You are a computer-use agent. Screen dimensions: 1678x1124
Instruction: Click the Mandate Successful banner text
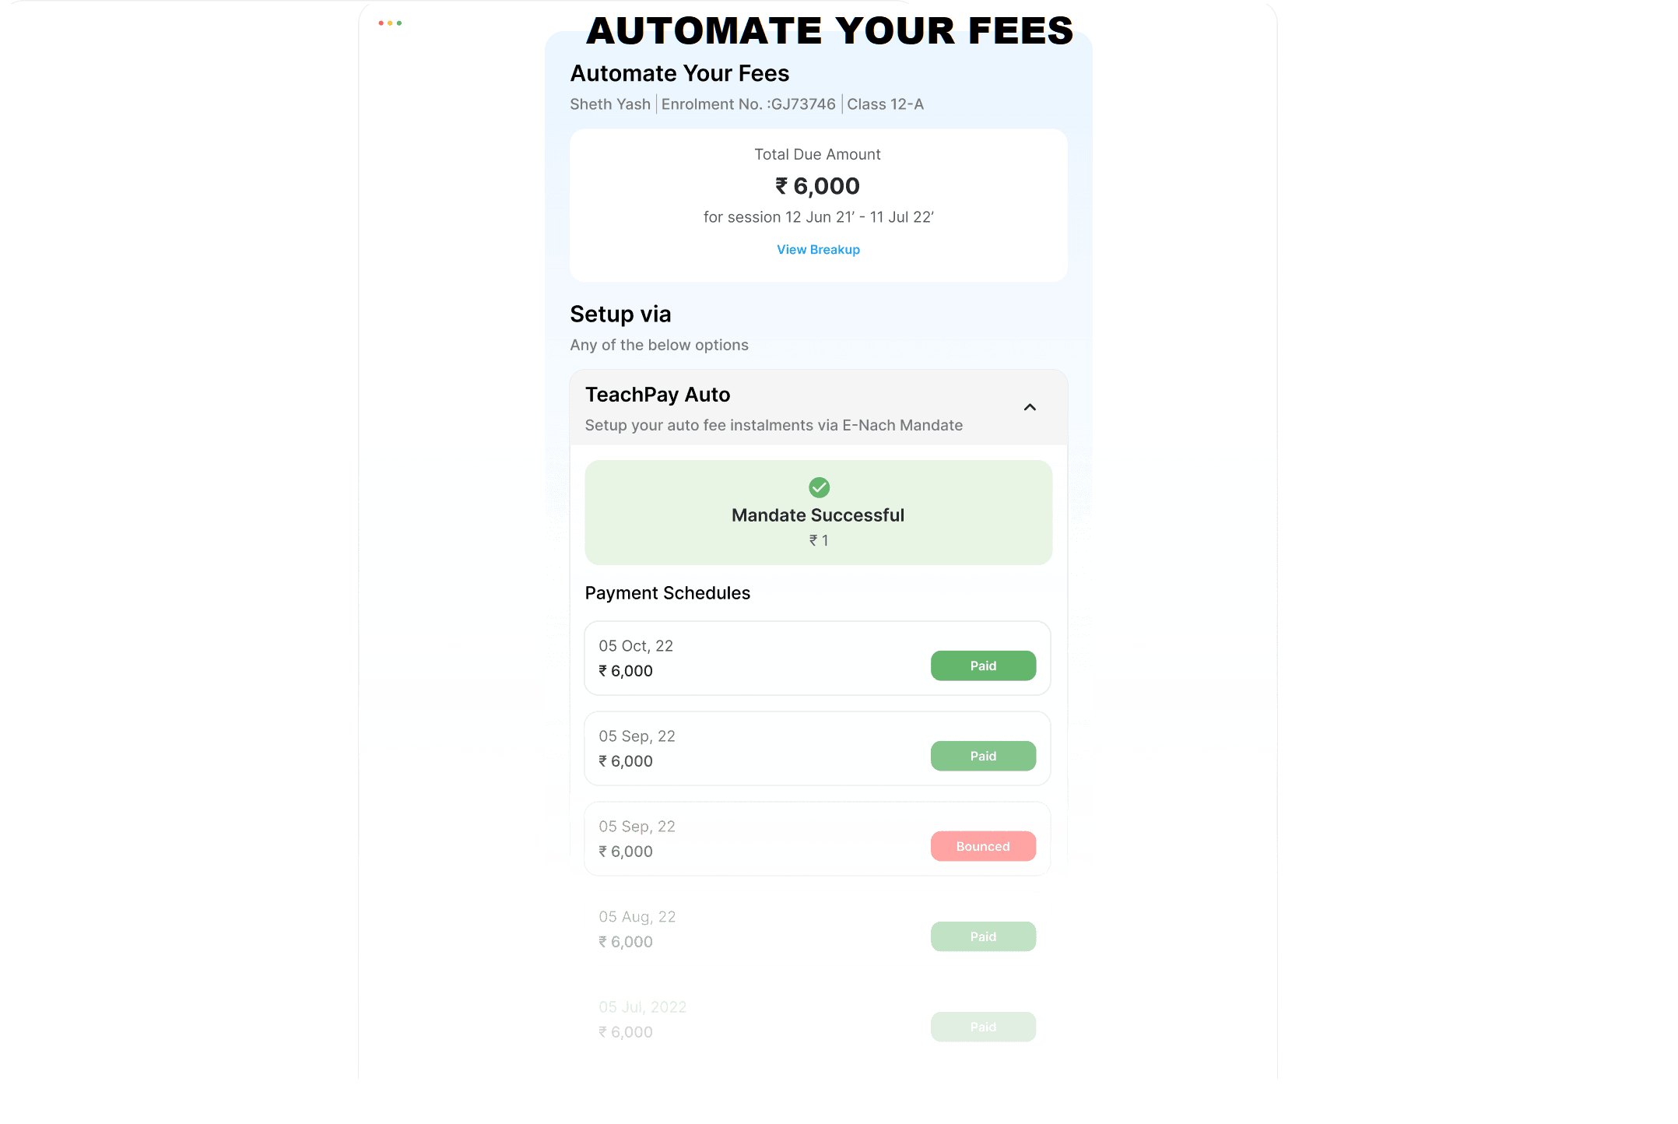pos(818,515)
